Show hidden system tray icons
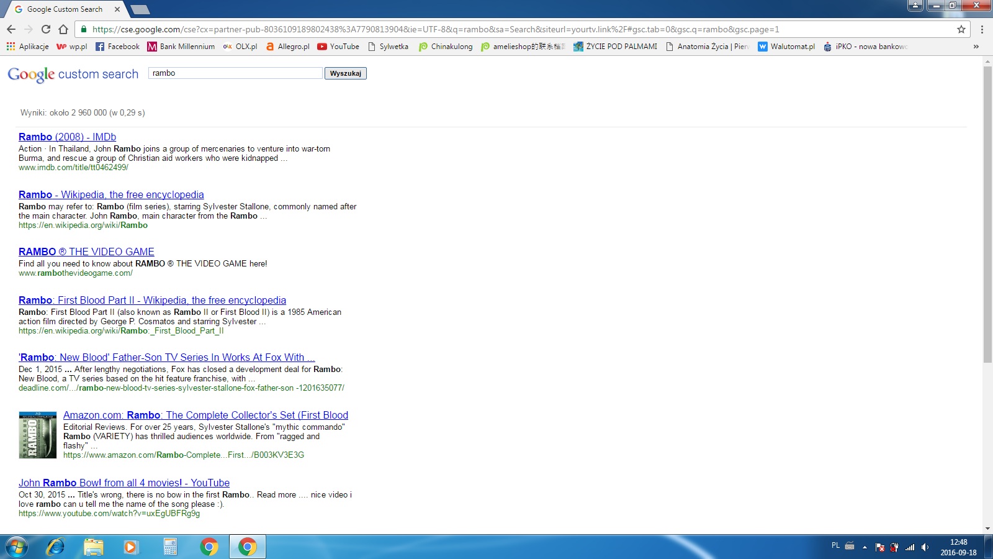The height and width of the screenshot is (559, 993). point(865,547)
